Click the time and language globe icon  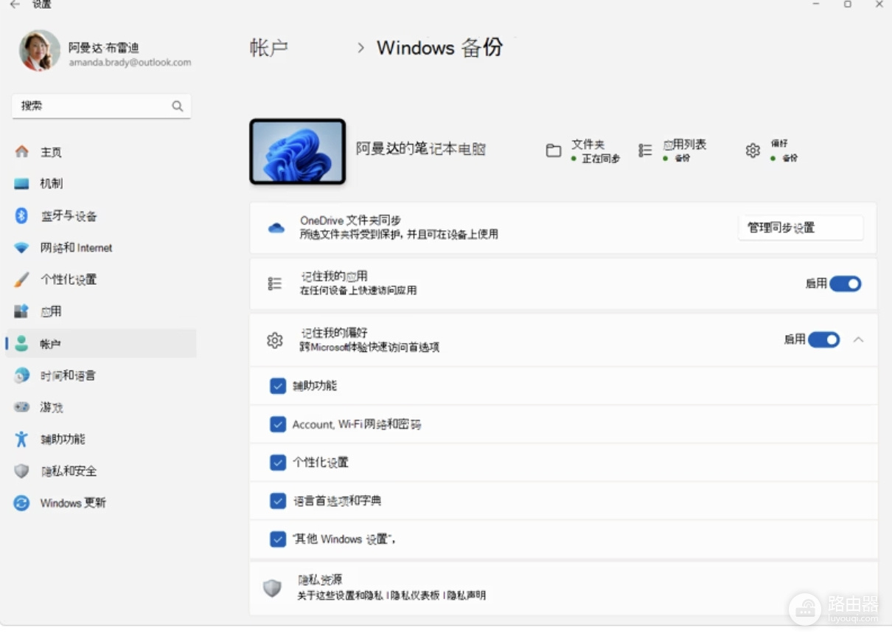point(22,376)
